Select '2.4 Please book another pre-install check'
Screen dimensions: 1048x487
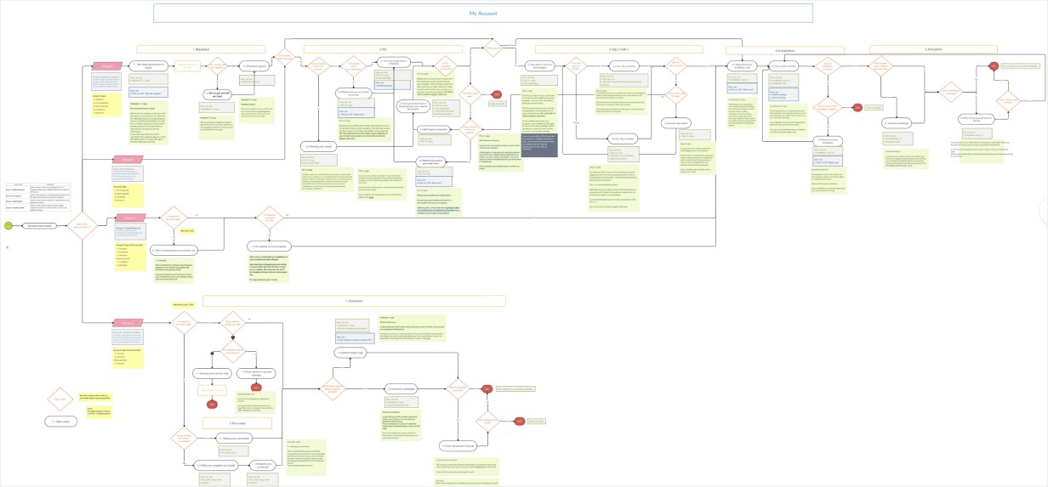tap(431, 161)
